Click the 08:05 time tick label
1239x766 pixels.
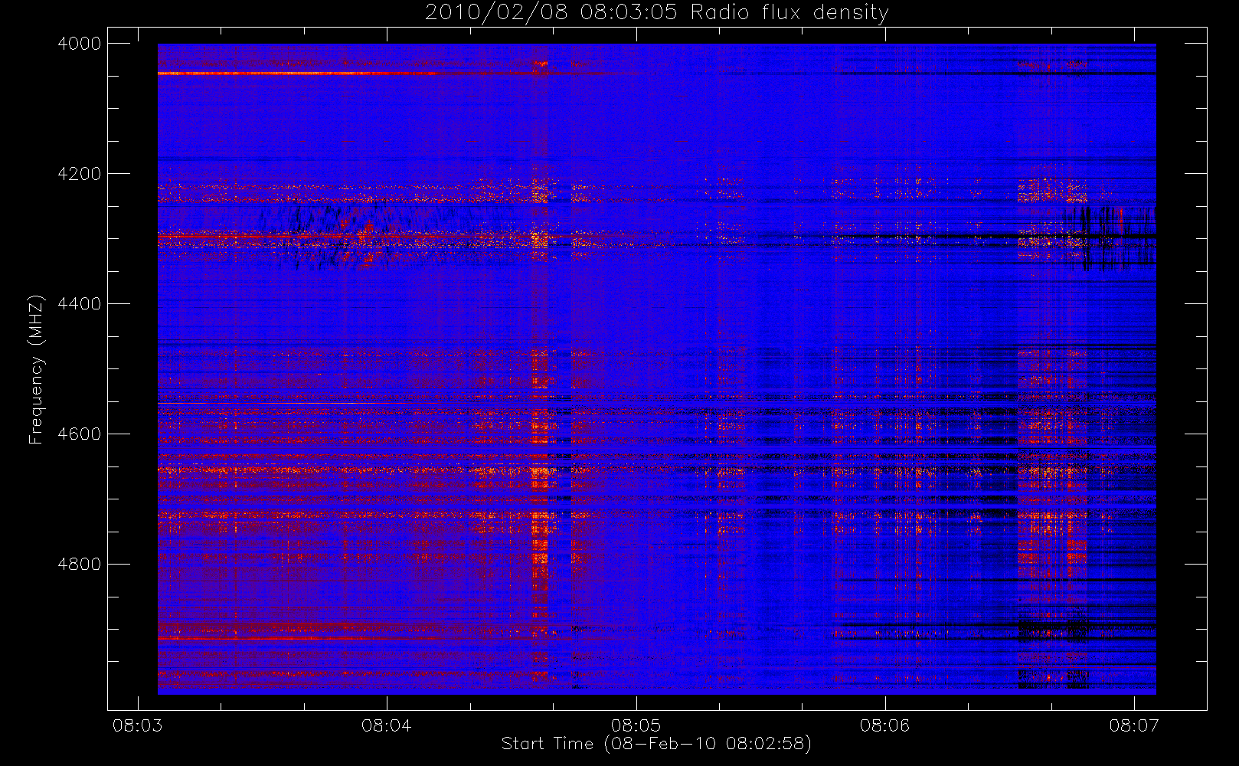[x=636, y=725]
